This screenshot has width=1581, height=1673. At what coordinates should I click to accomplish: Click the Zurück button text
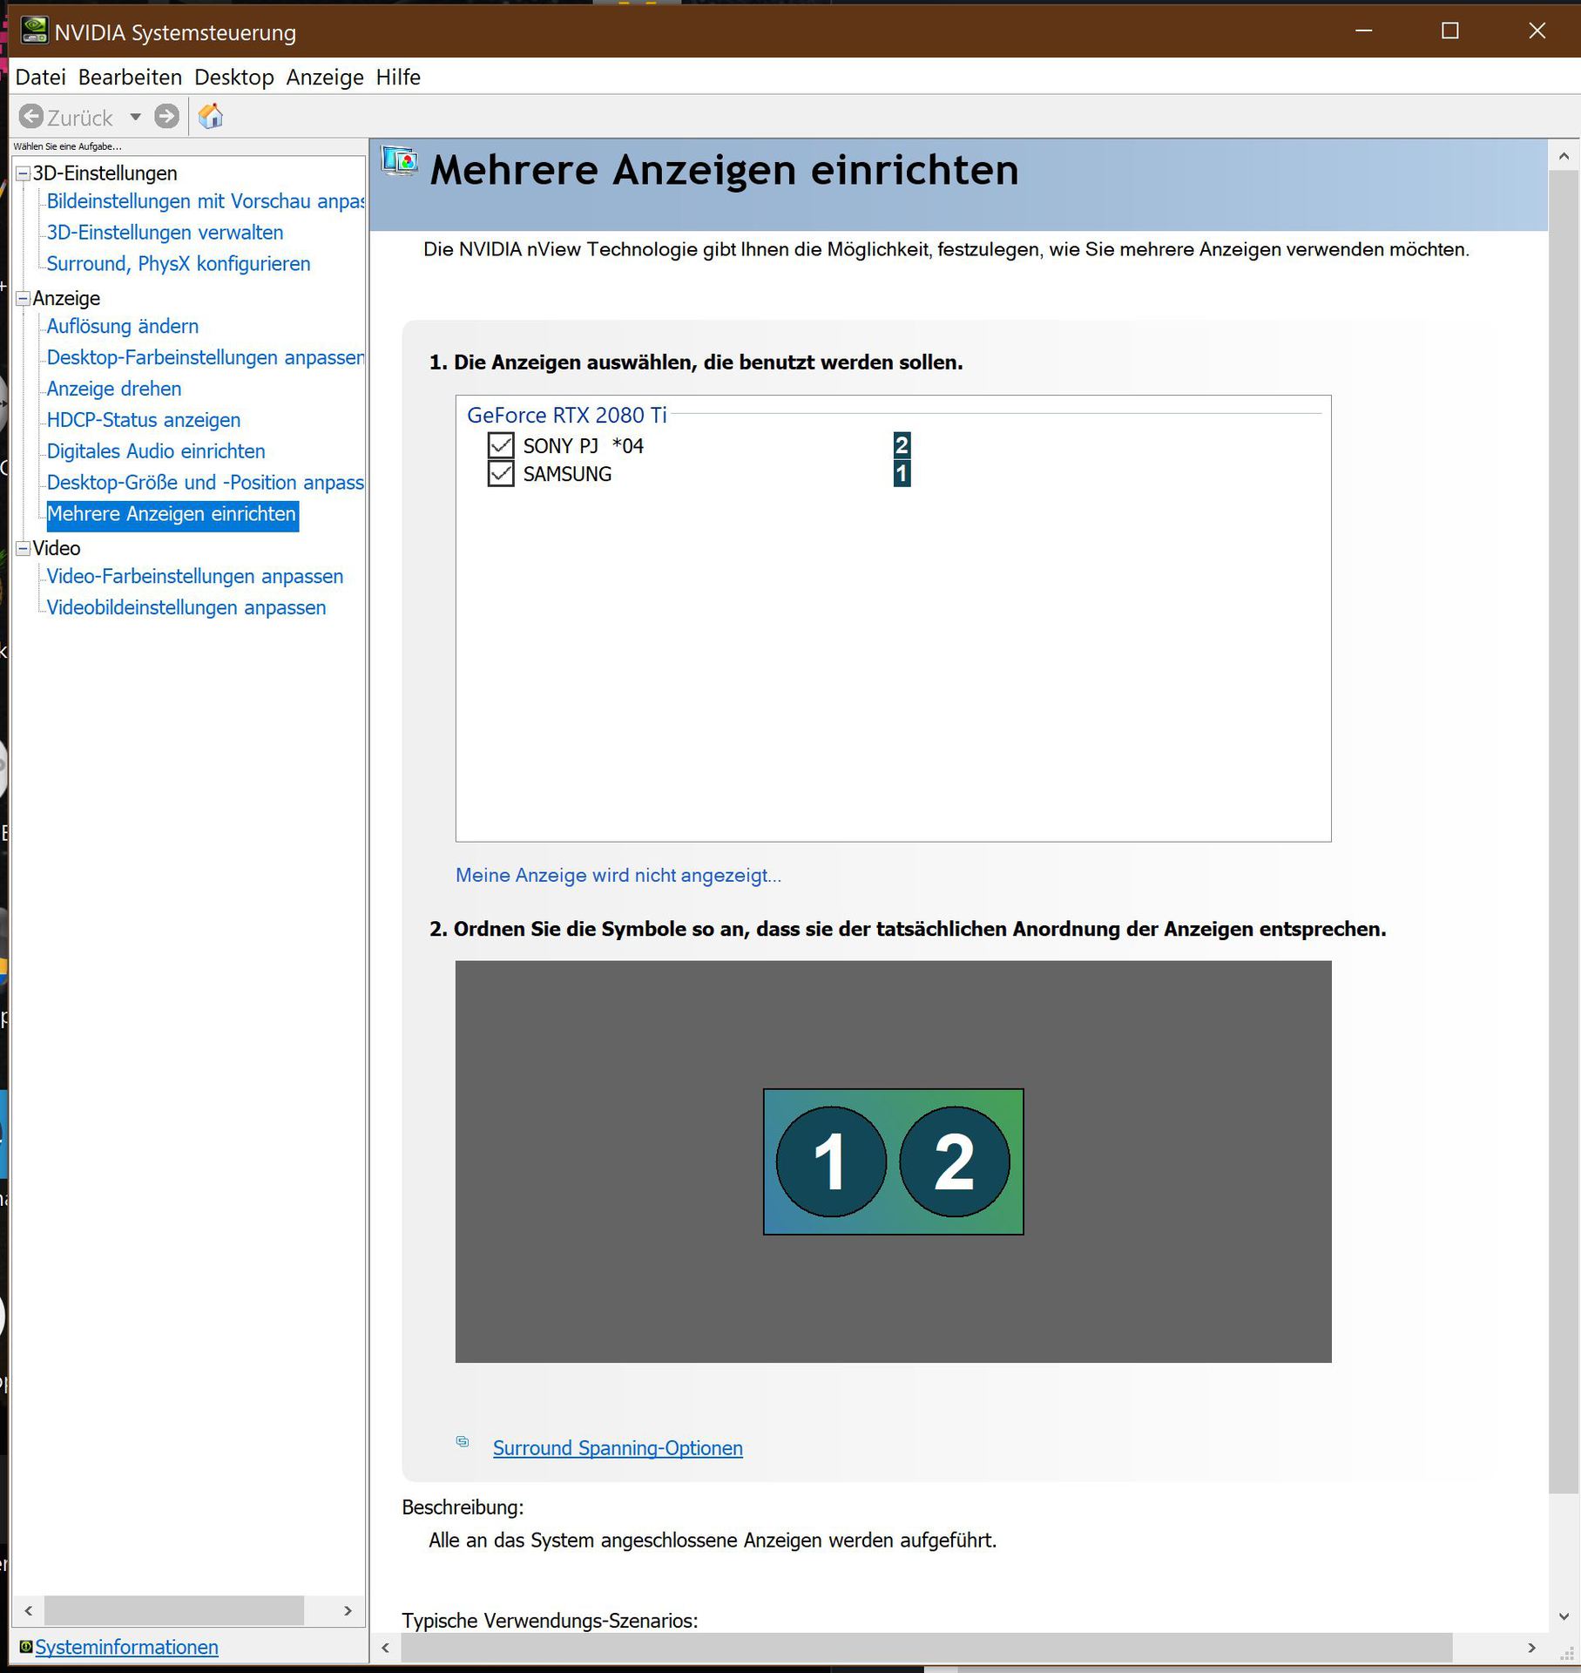[x=80, y=118]
